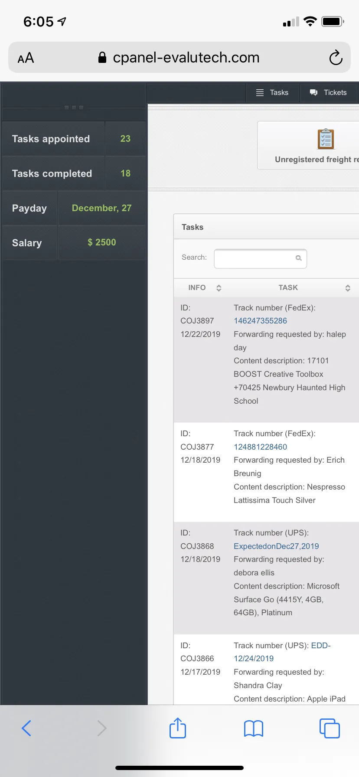Open the Safari share sheet icon

[178, 728]
